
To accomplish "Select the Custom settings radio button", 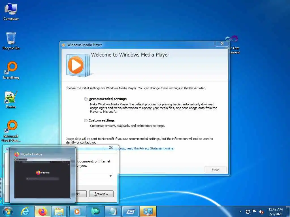I will [86, 120].
